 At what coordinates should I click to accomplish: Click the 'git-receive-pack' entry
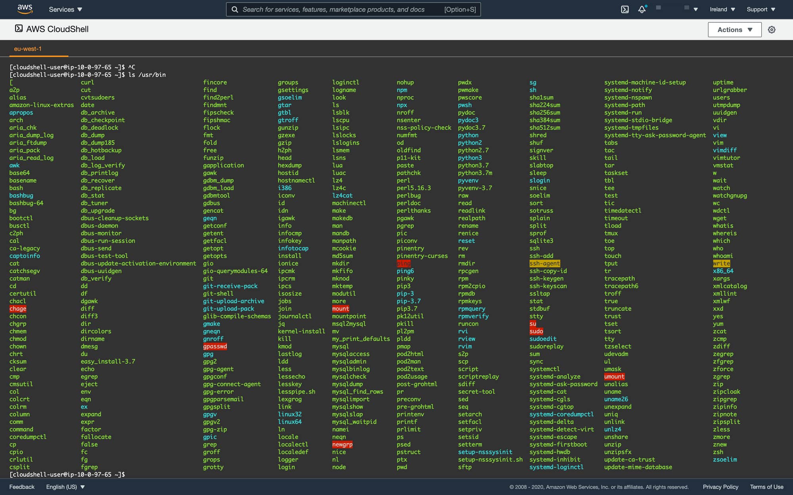click(230, 286)
